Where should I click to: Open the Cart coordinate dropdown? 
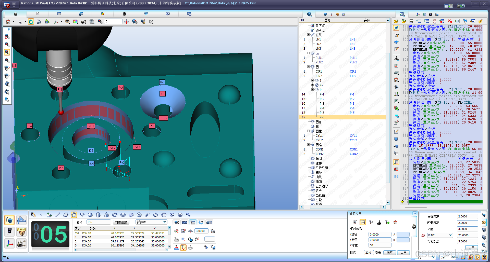pos(453,257)
